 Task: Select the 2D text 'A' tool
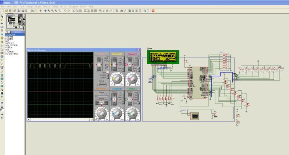pos(2,90)
